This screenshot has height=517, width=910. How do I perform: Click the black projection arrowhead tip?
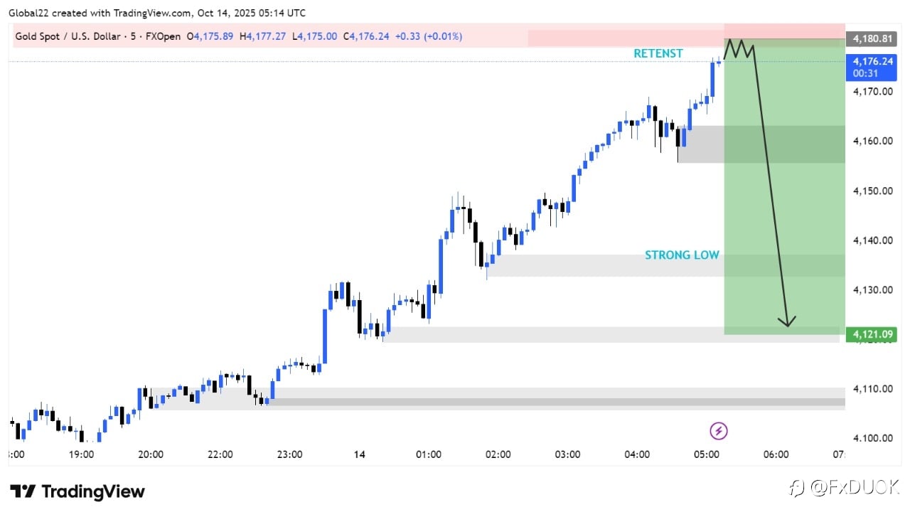point(787,325)
